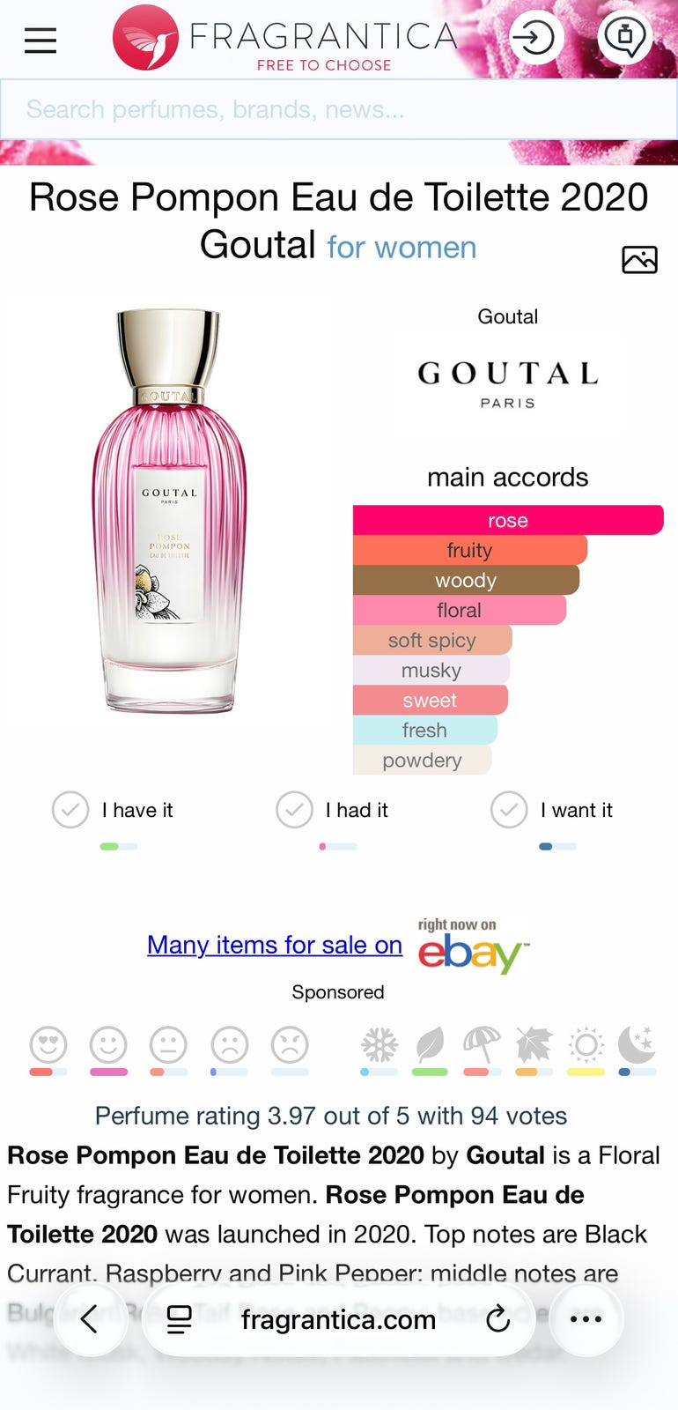This screenshot has width=678, height=1410.
Task: Open the photo gallery icon
Action: 639,259
